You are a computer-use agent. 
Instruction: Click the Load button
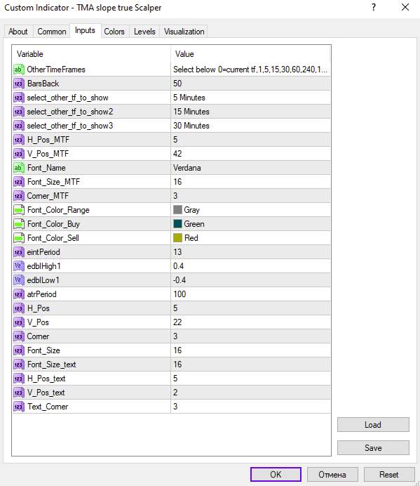(x=373, y=425)
